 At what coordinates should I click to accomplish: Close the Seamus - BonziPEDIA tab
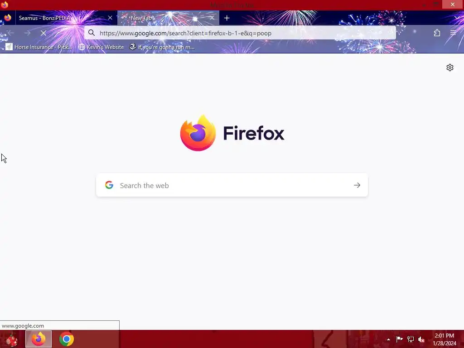click(110, 18)
